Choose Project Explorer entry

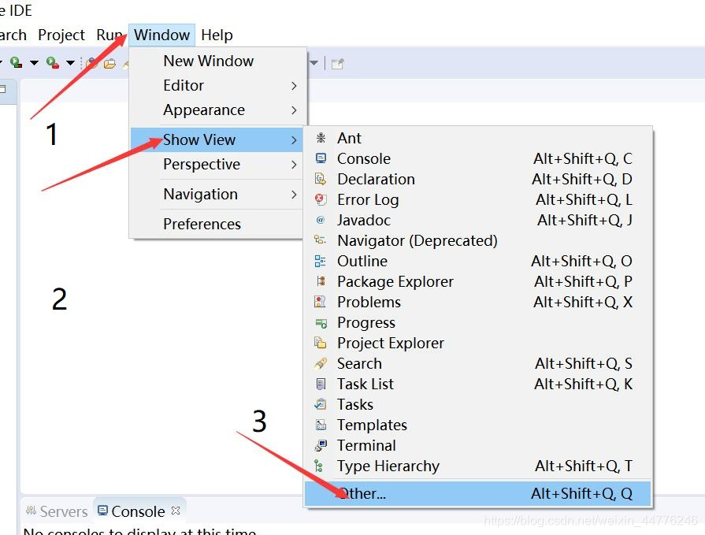click(x=477, y=343)
